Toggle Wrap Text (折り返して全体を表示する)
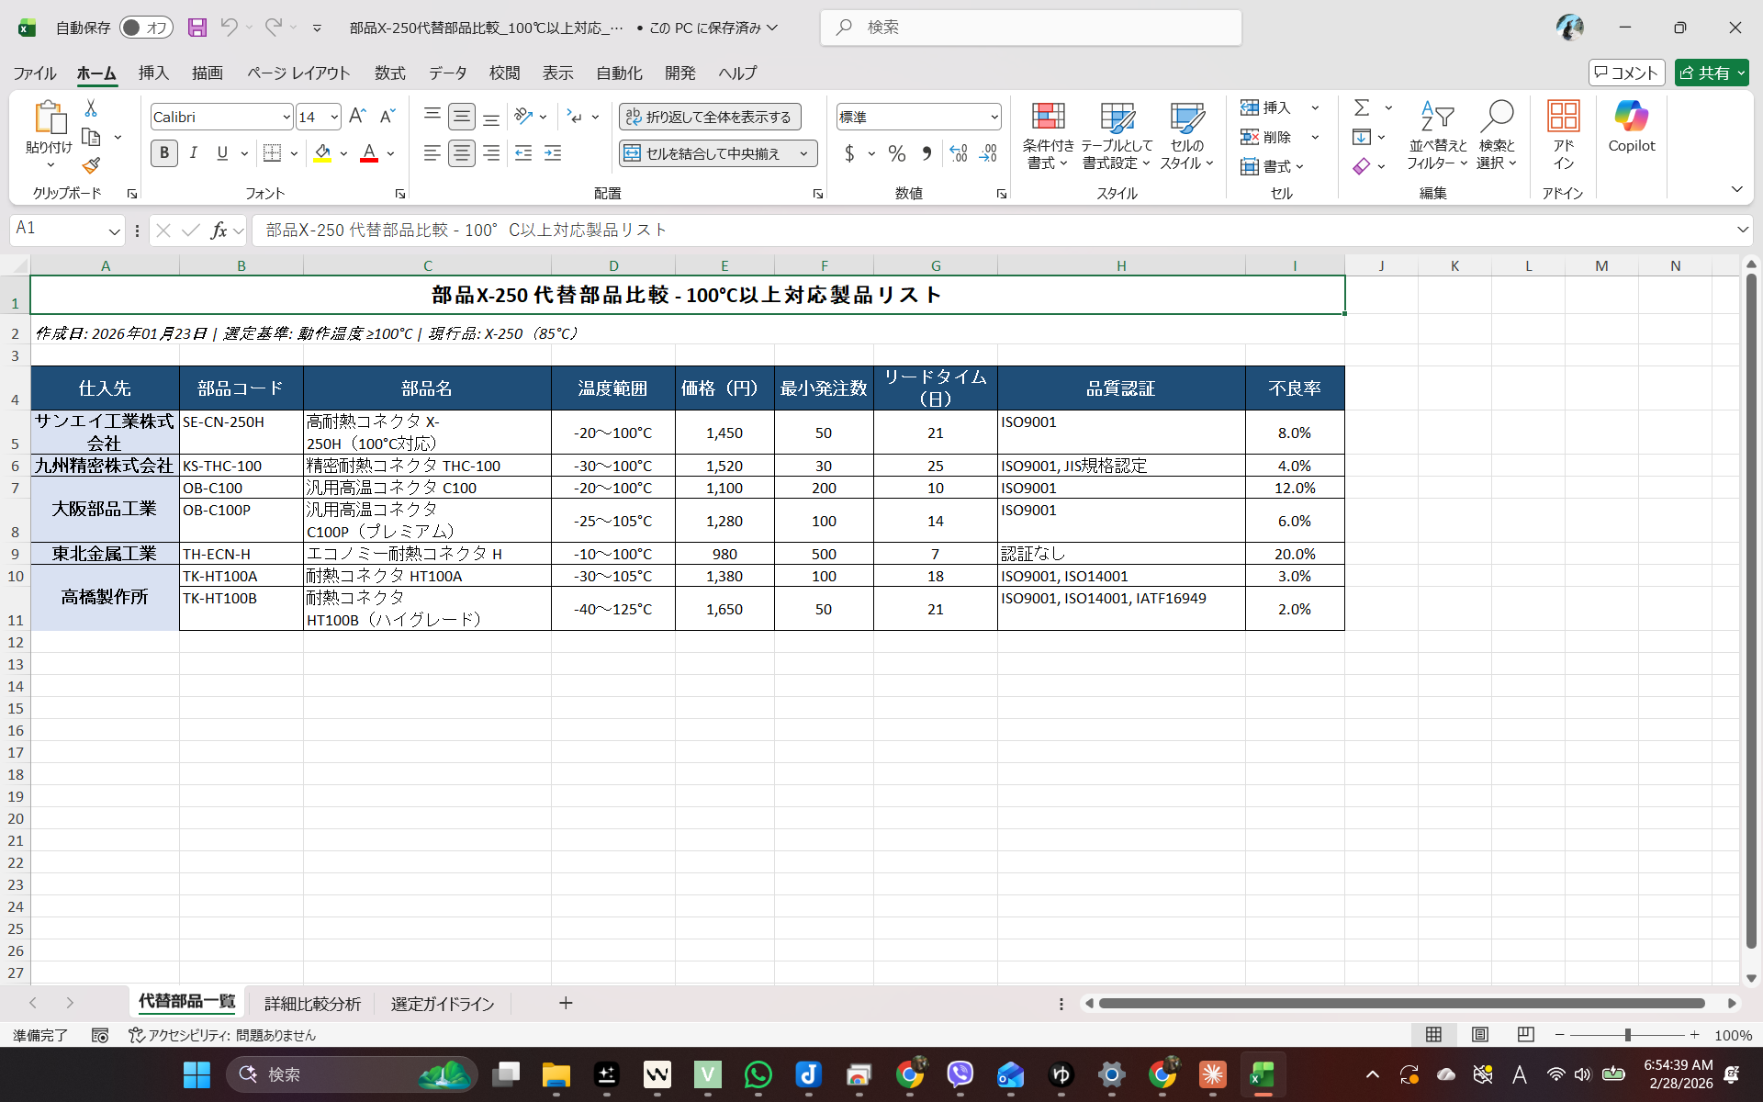This screenshot has width=1763, height=1102. click(x=710, y=117)
